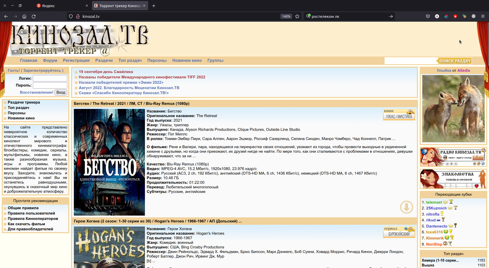Select the Торрент трекер Кинозал tab
The image size is (489, 268).
(120, 6)
